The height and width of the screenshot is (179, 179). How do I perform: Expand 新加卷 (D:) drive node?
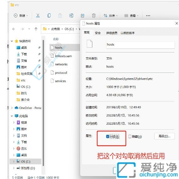point(14,168)
